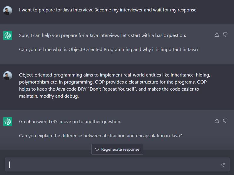Click ChatGPT logo beside 'Sure, I can help' reply
Viewport: 234px width, 175px height.
coord(8,35)
